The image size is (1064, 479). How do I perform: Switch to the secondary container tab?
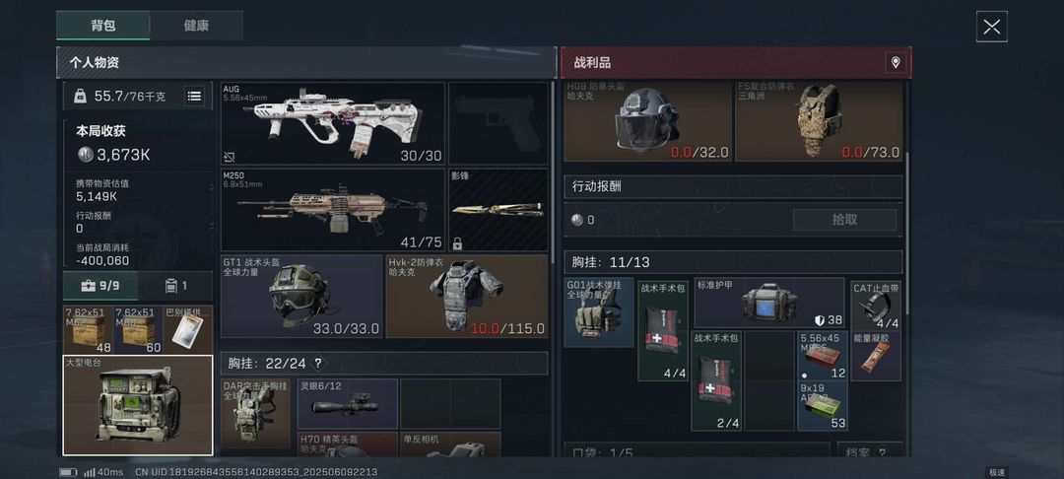coord(175,286)
